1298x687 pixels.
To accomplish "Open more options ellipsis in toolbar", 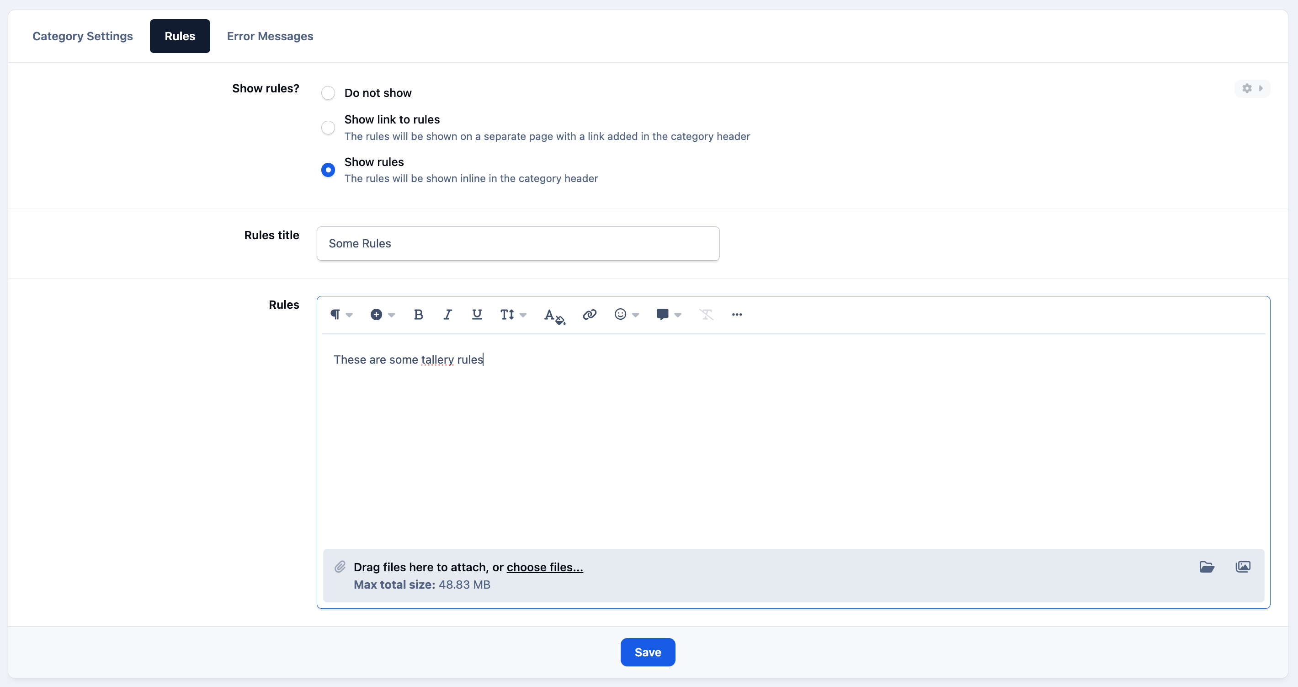I will 737,315.
